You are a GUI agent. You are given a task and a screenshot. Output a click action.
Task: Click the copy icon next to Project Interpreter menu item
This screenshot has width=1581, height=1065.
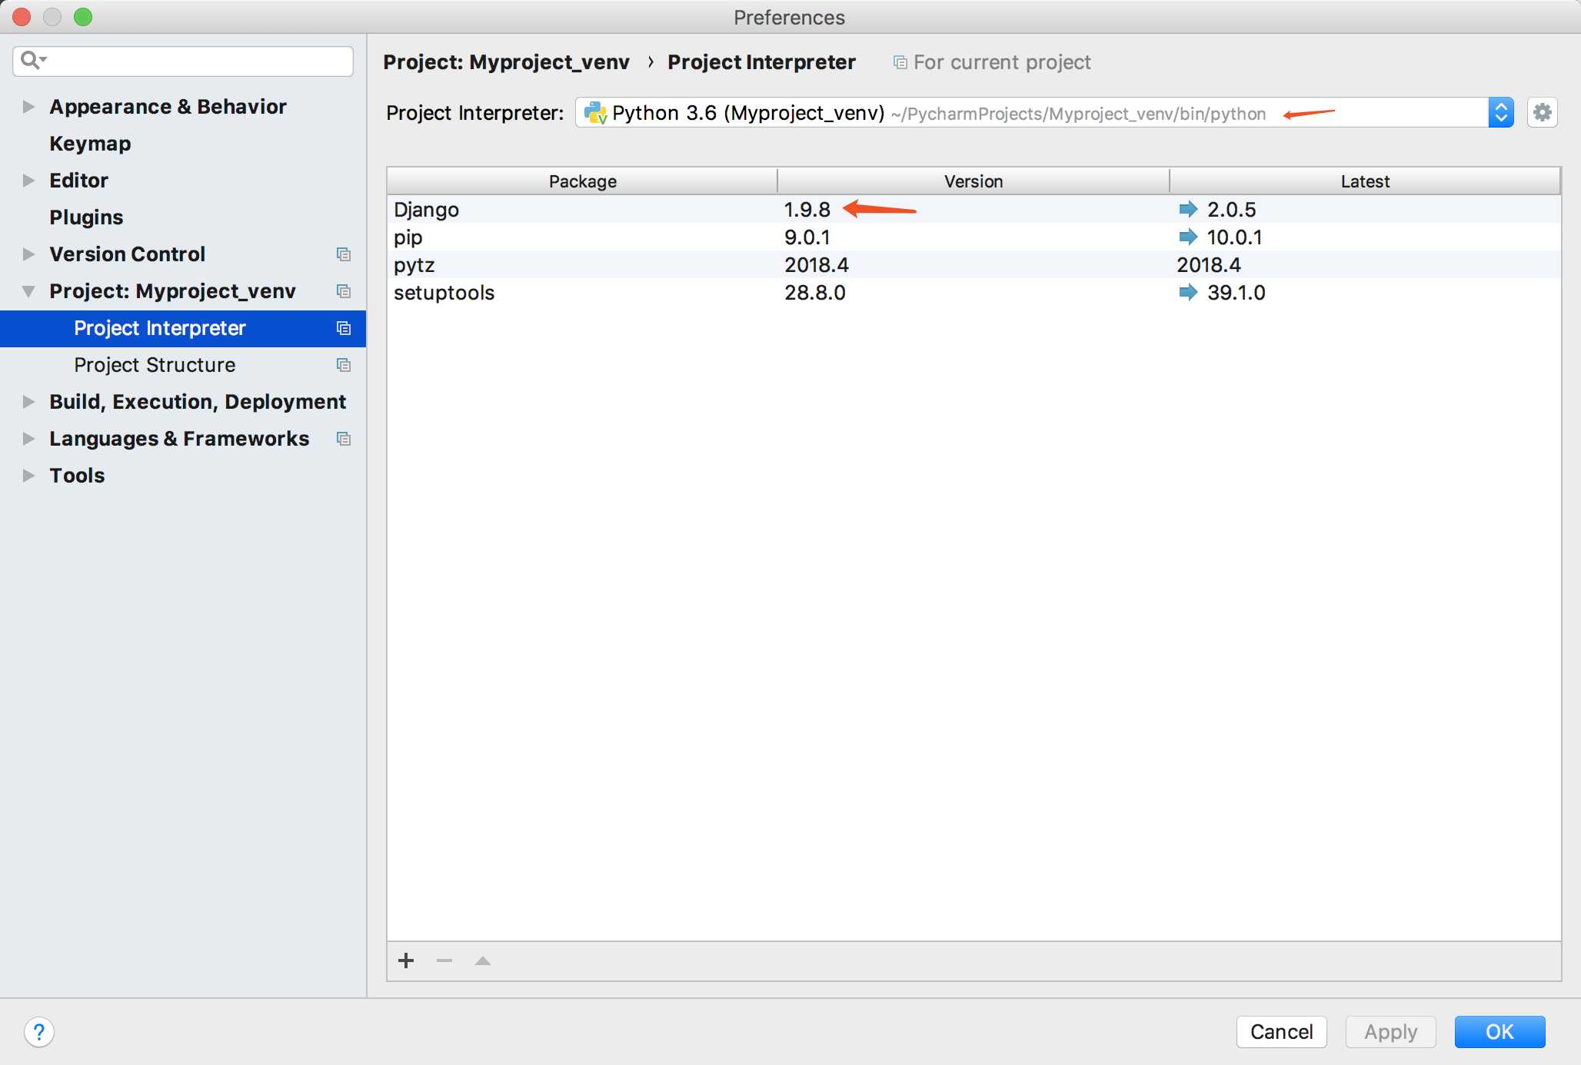344,327
